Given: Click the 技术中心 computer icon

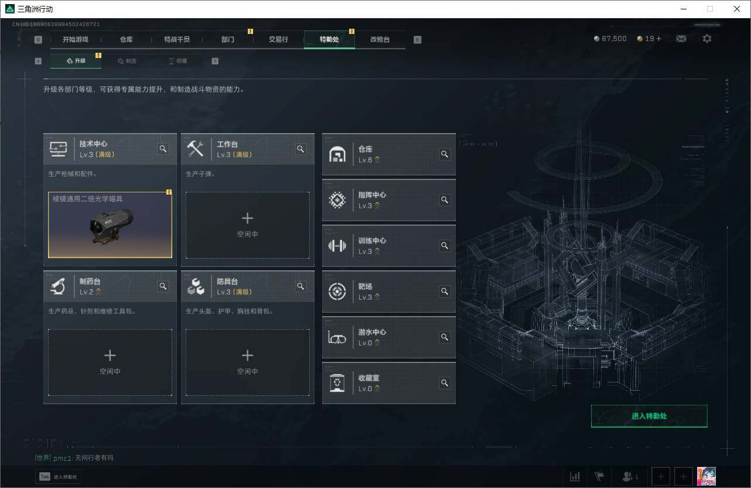Looking at the screenshot, I should click(58, 149).
